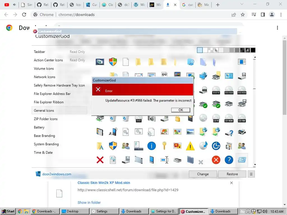Image resolution: width=287 pixels, height=215 pixels.
Task: Click the icon list scroll-down arrow
Action: click(x=254, y=165)
